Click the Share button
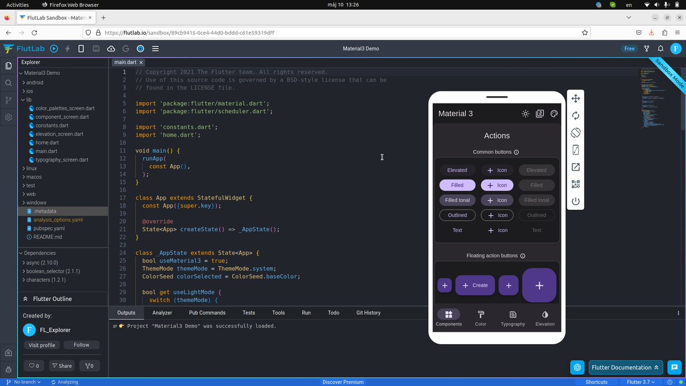This screenshot has height=386, width=686. 61,365
